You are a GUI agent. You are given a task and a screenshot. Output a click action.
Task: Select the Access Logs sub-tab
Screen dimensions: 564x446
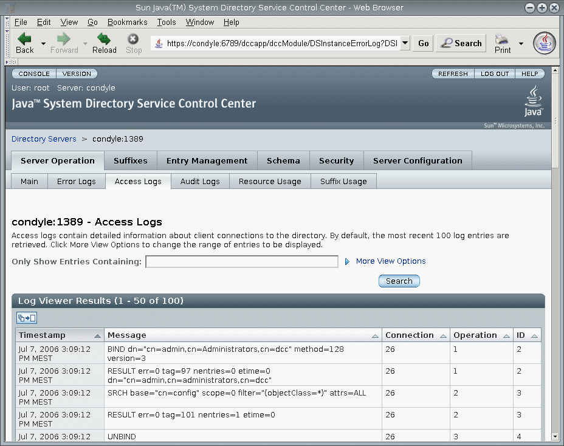pyautogui.click(x=138, y=182)
